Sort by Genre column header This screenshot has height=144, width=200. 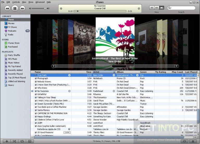pyautogui.click(x=147, y=72)
